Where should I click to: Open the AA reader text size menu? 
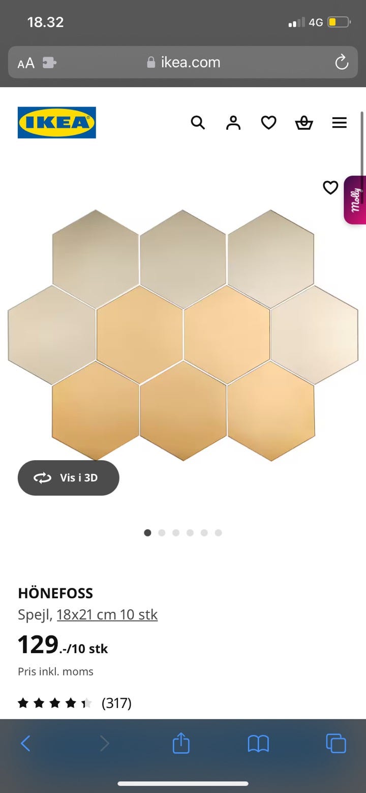point(26,63)
